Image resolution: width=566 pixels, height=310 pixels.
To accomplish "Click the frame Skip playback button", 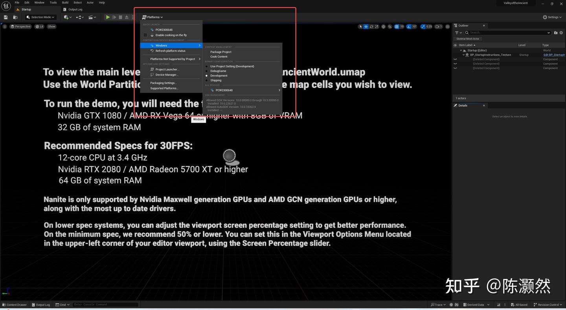I will (114, 17).
